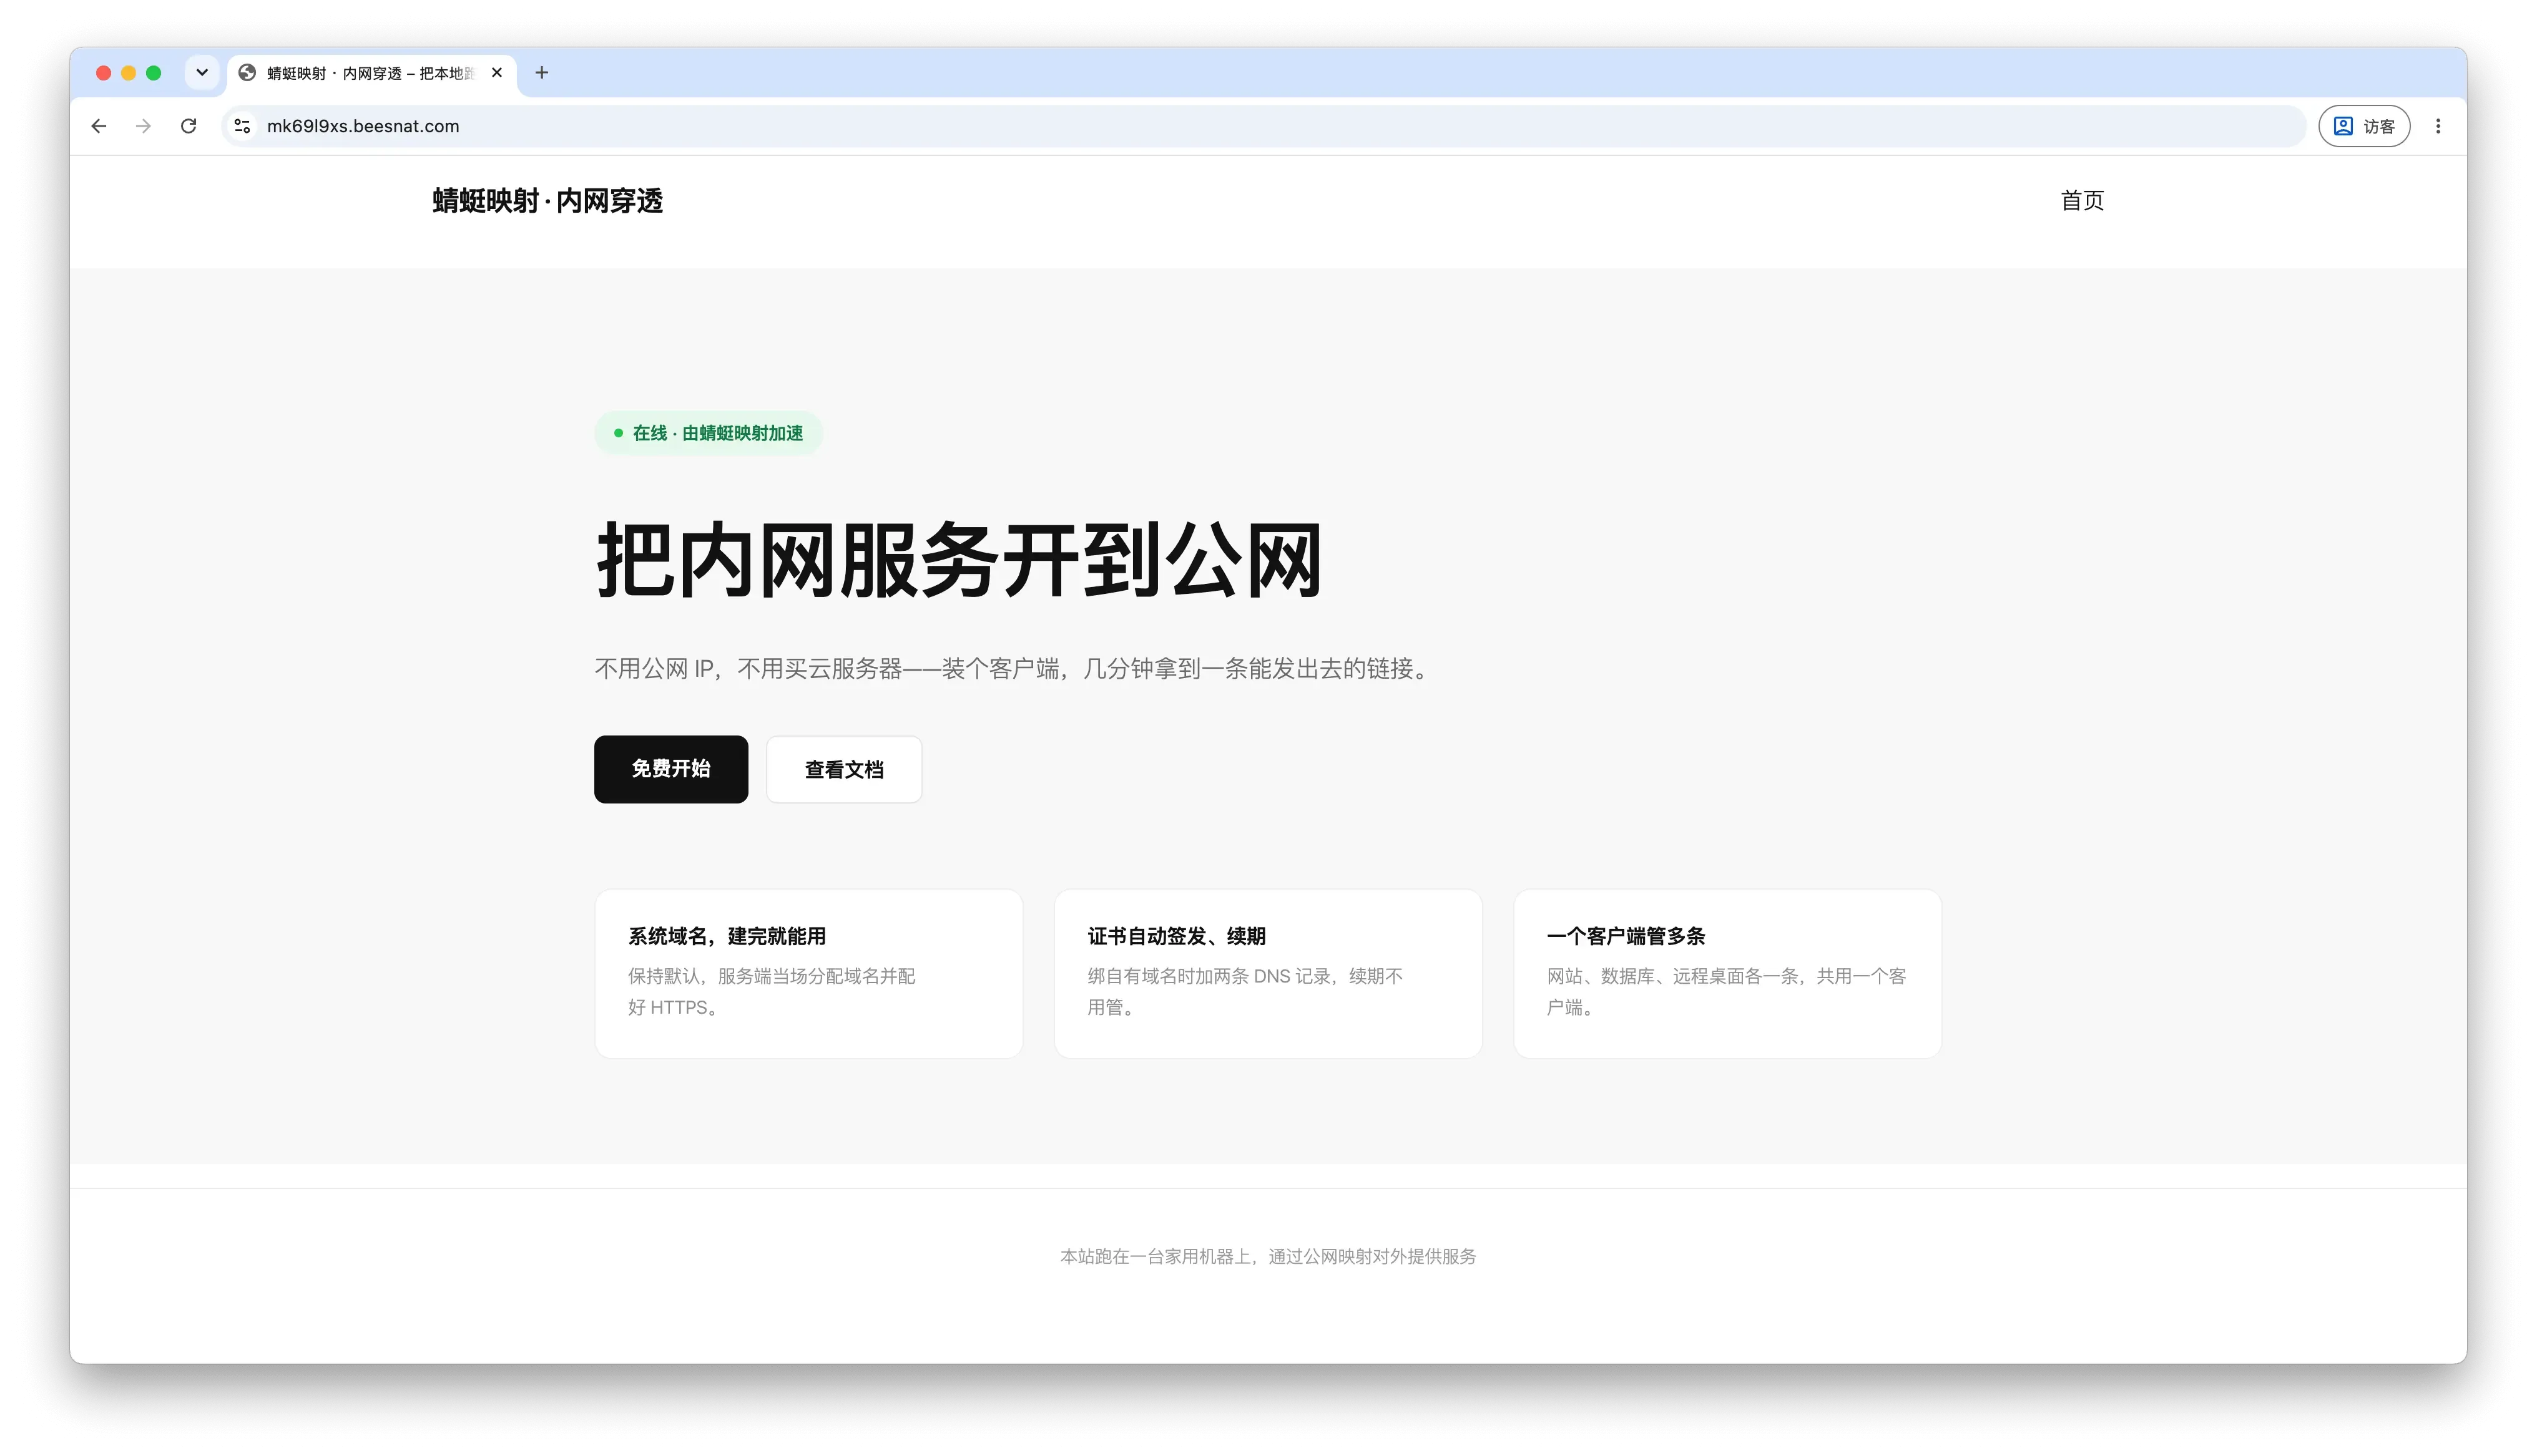Open the 首页 navigation link
Viewport: 2537px width, 1456px height.
(2082, 201)
